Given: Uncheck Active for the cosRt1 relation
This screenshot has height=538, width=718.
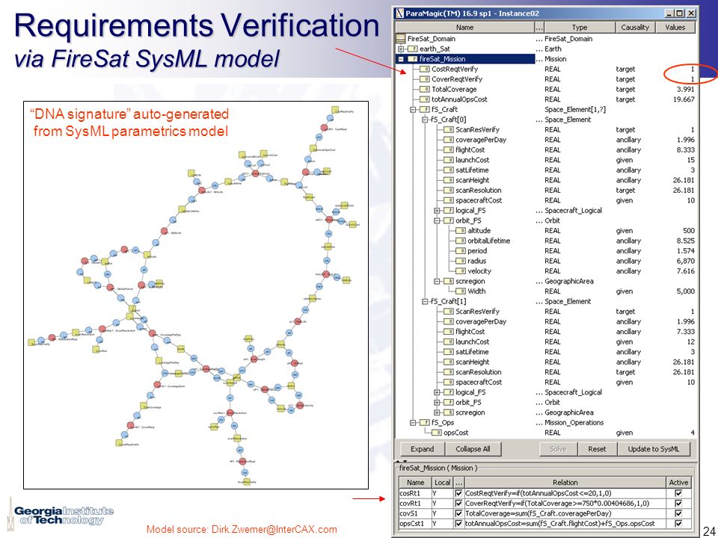Looking at the screenshot, I should tap(678, 493).
